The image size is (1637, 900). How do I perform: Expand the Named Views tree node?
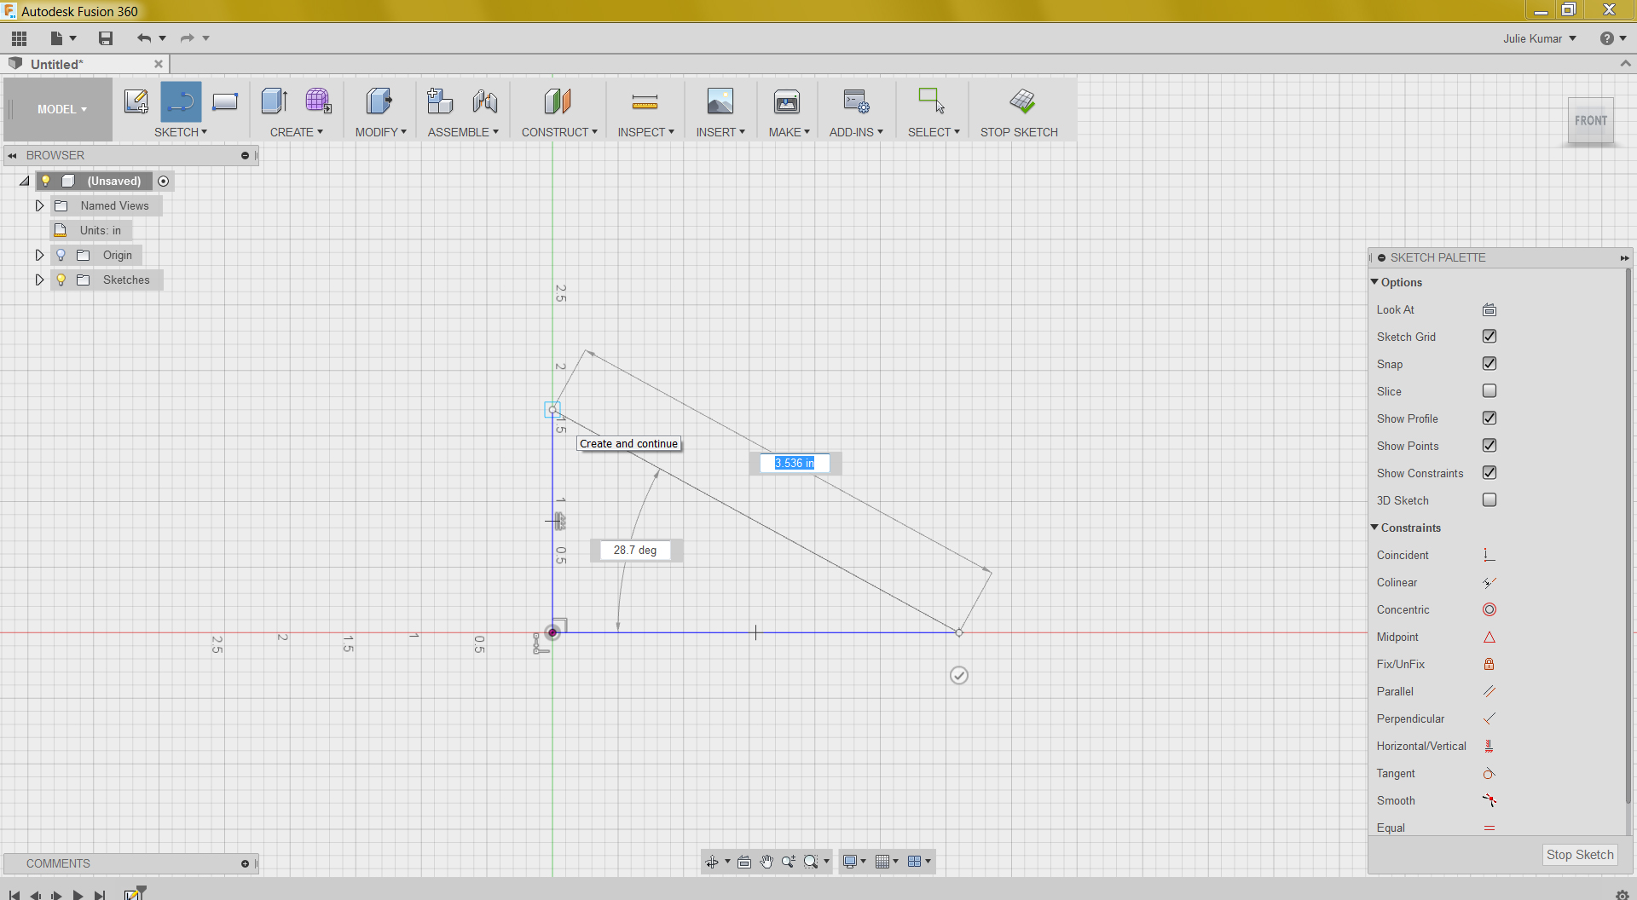click(x=39, y=205)
